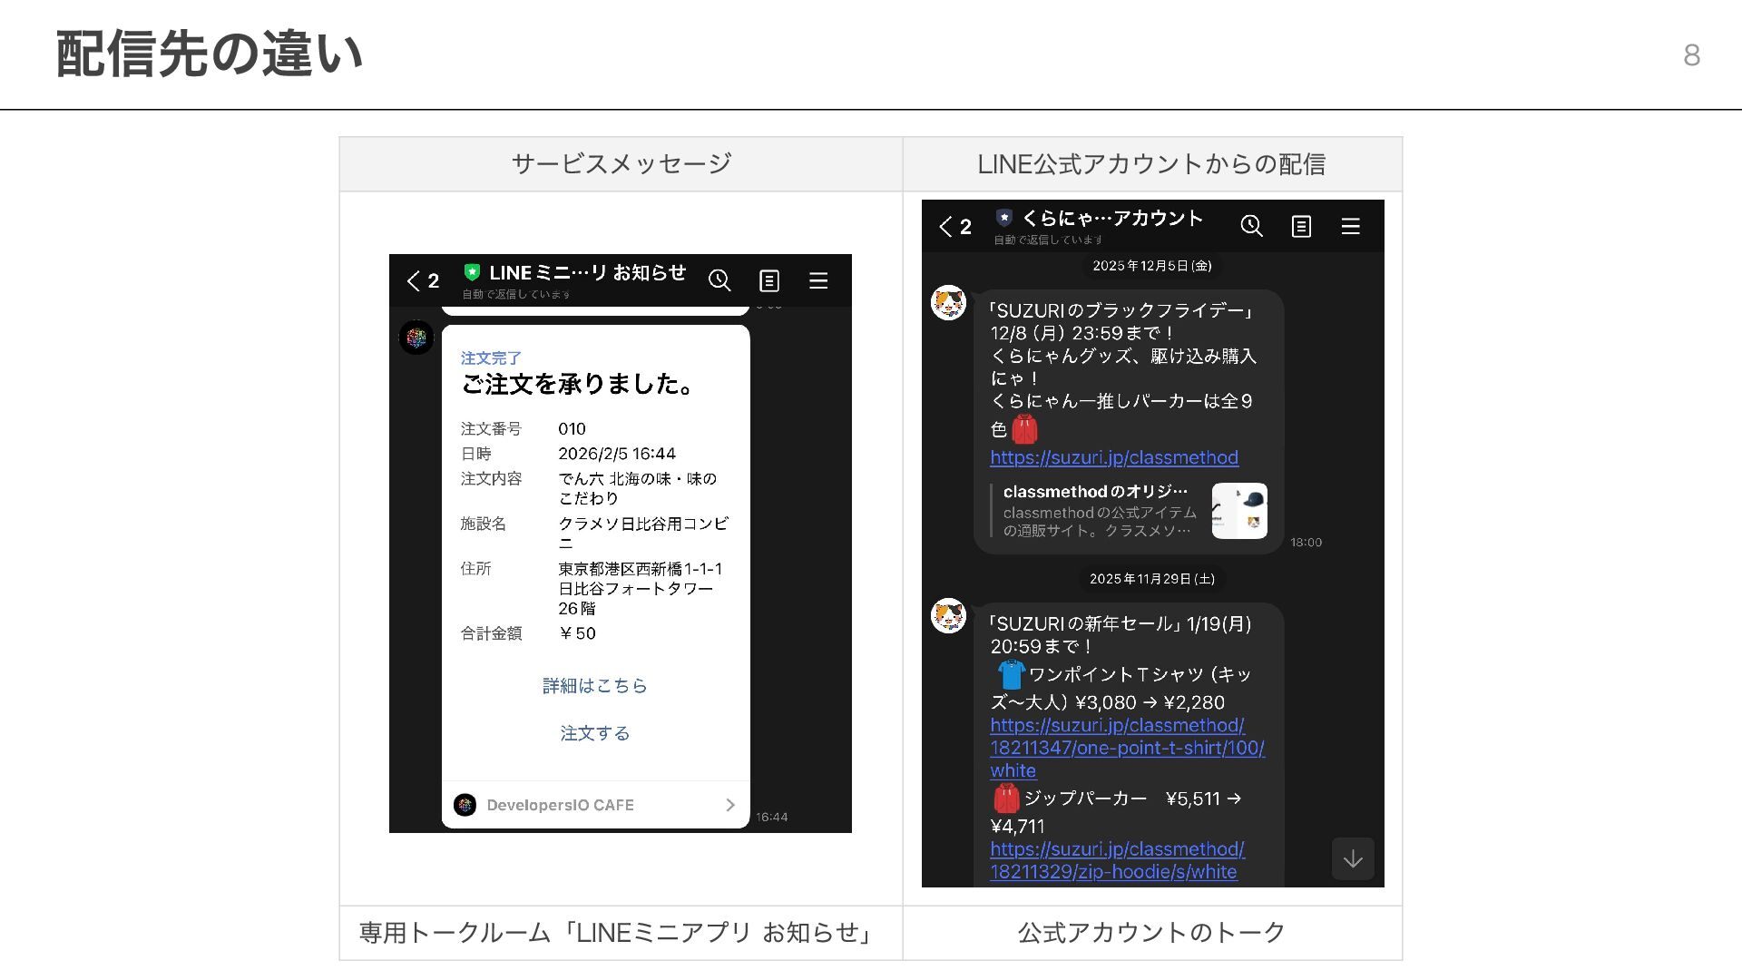Tap back arrow in くらにゃ account chat
This screenshot has width=1742, height=980.
pyautogui.click(x=946, y=226)
